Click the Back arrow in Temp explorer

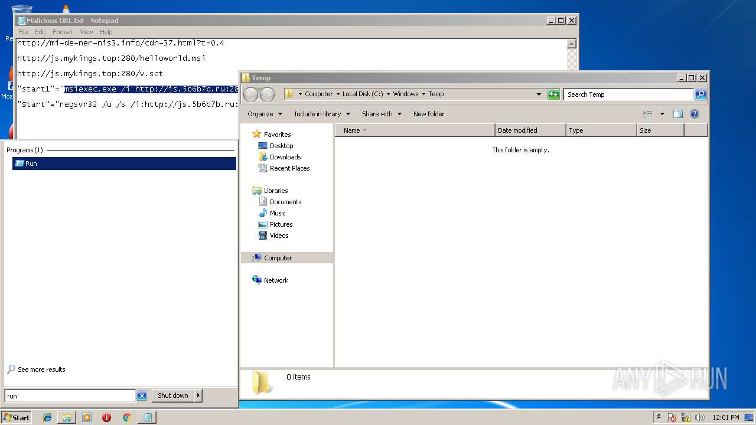pos(250,94)
